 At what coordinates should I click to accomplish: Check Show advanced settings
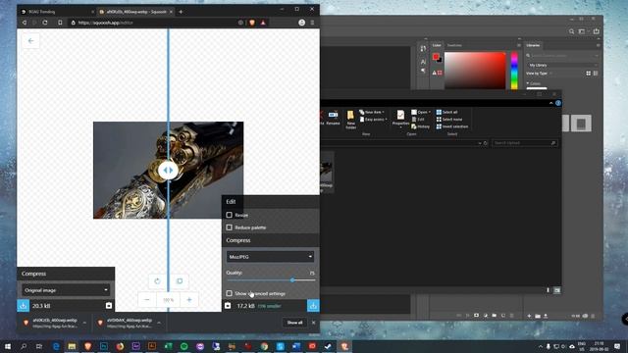pos(229,293)
